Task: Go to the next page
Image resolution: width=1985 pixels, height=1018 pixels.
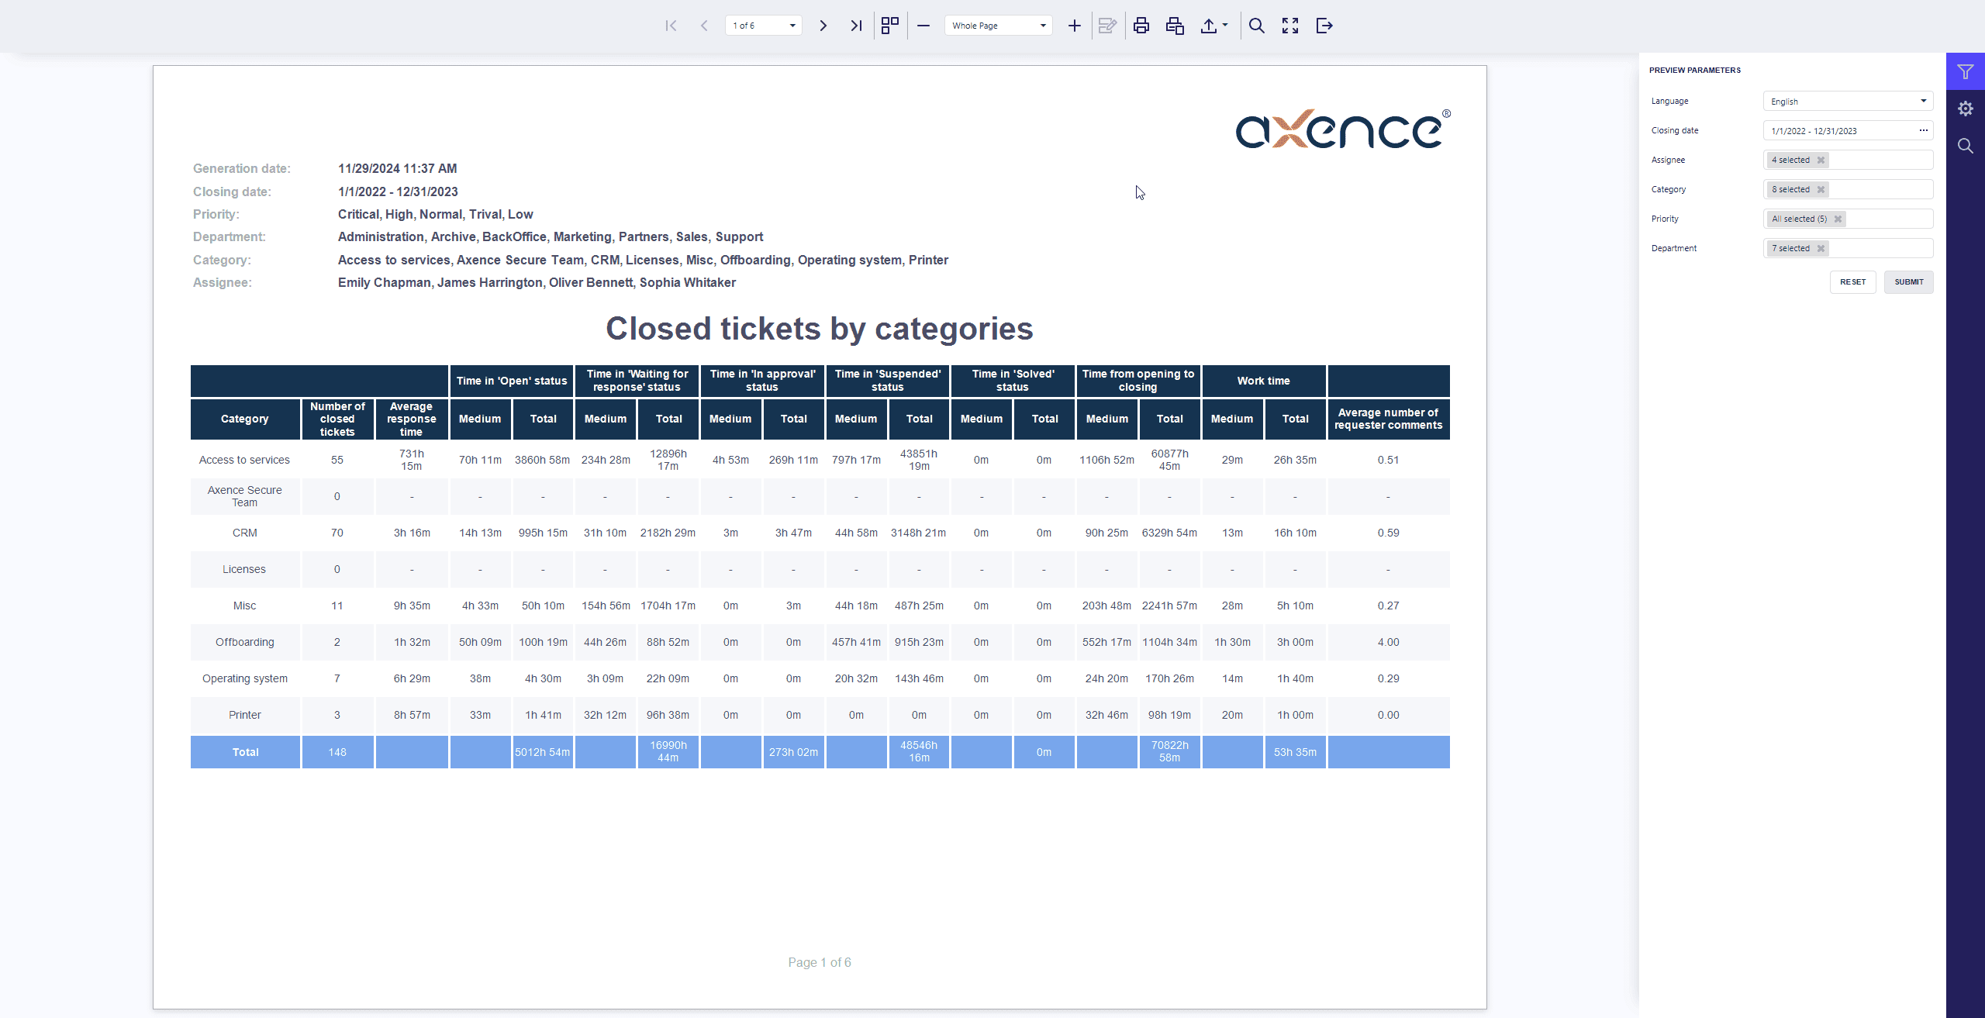Action: coord(823,26)
